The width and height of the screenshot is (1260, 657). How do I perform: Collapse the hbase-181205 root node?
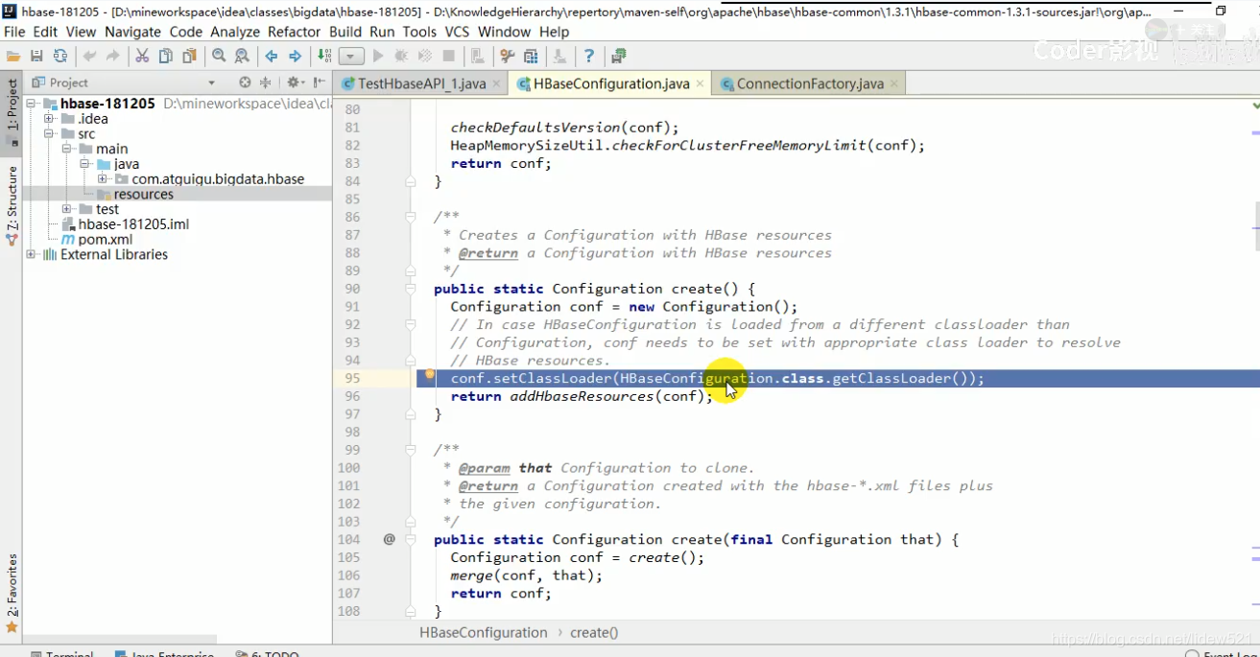(x=32, y=104)
